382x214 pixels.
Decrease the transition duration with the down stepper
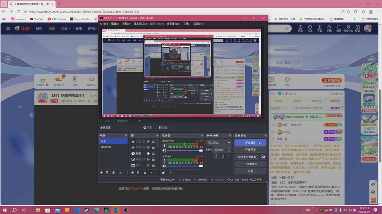229,151
